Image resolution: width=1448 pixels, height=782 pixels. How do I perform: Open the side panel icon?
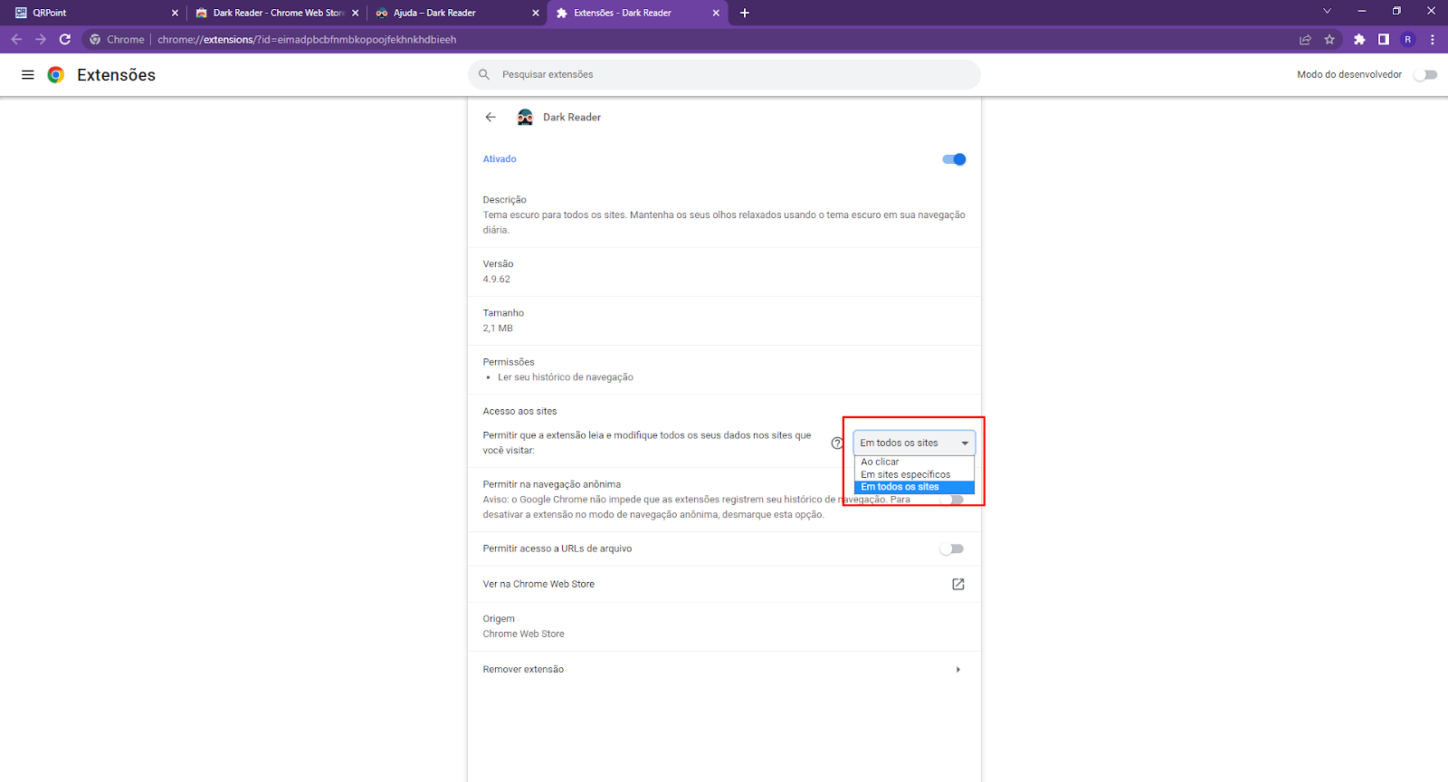point(1384,39)
